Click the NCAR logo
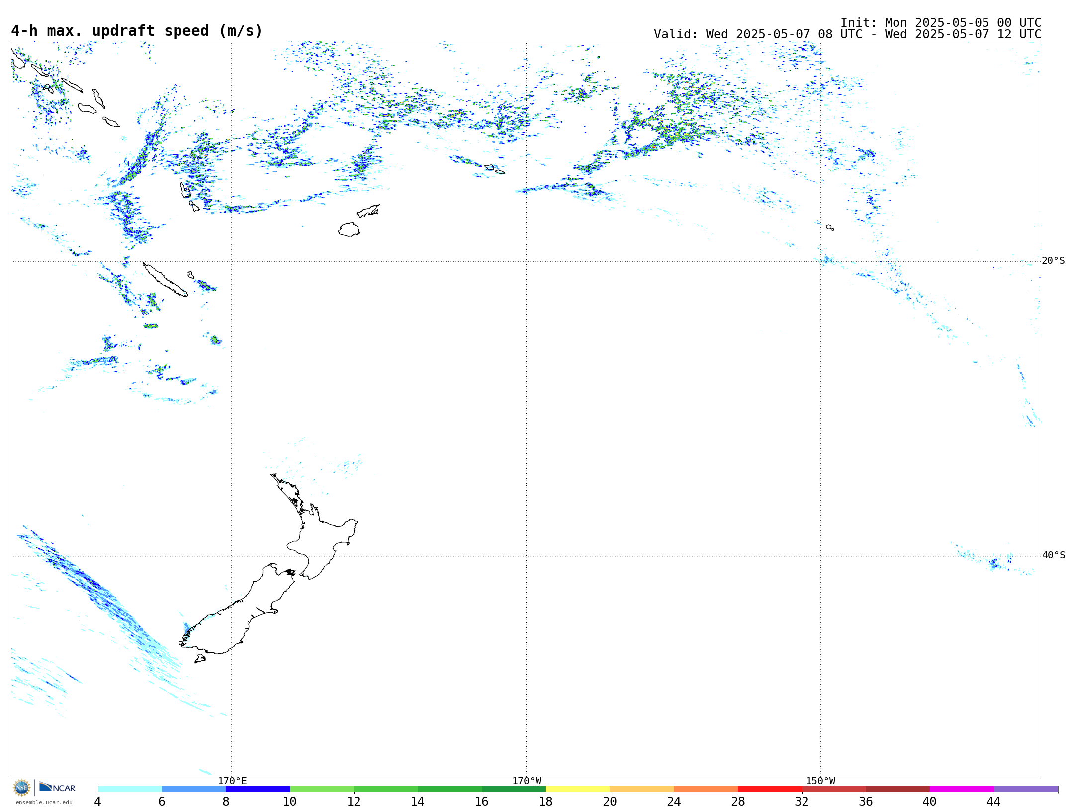The image size is (1074, 808). pyautogui.click(x=57, y=787)
